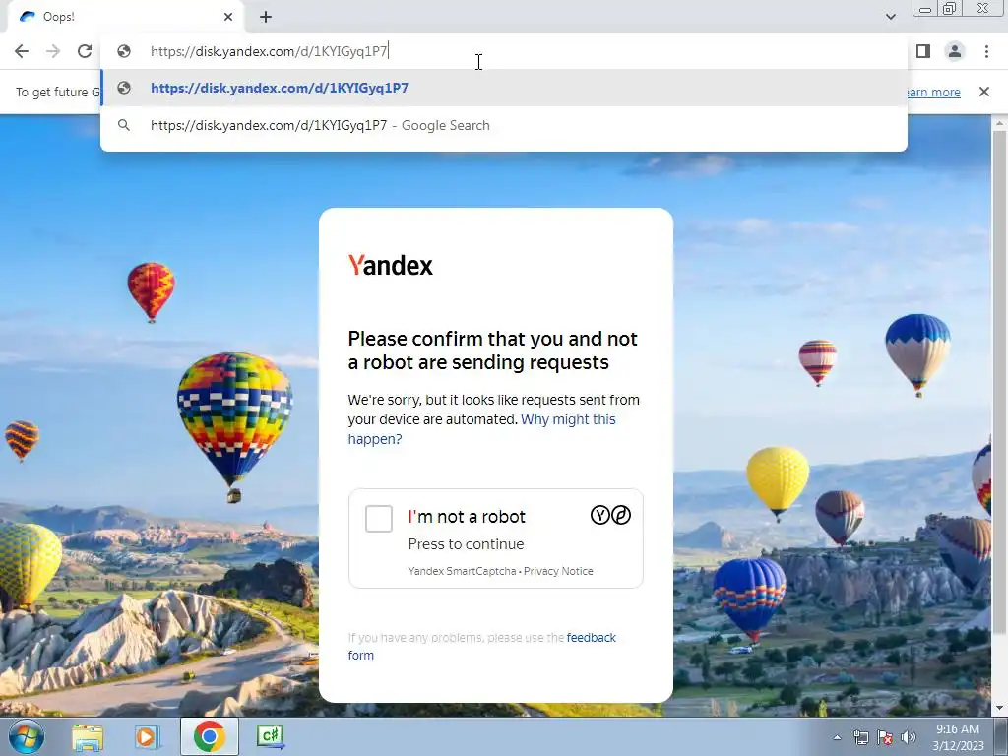Toggle the browser side panel icon

(x=923, y=51)
